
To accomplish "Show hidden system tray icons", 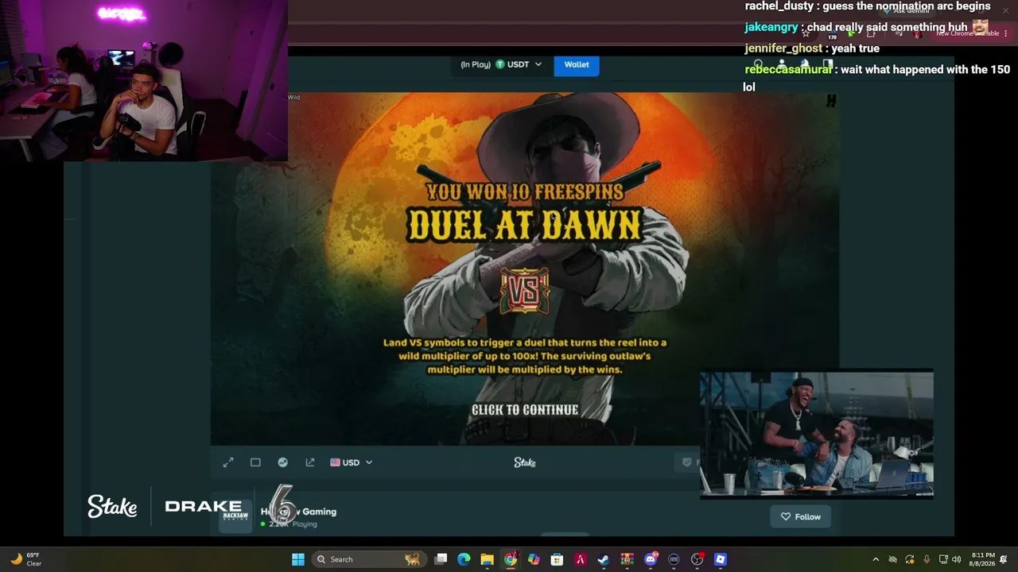I will (876, 559).
